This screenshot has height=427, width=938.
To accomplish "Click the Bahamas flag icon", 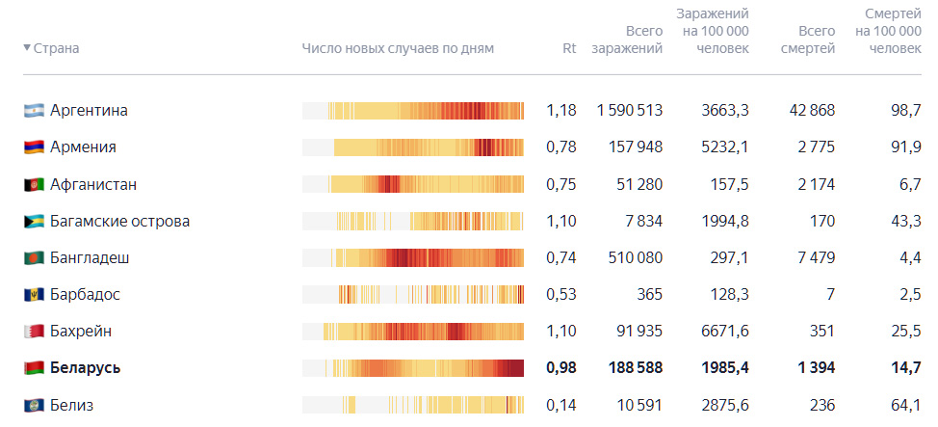I will pos(34,222).
